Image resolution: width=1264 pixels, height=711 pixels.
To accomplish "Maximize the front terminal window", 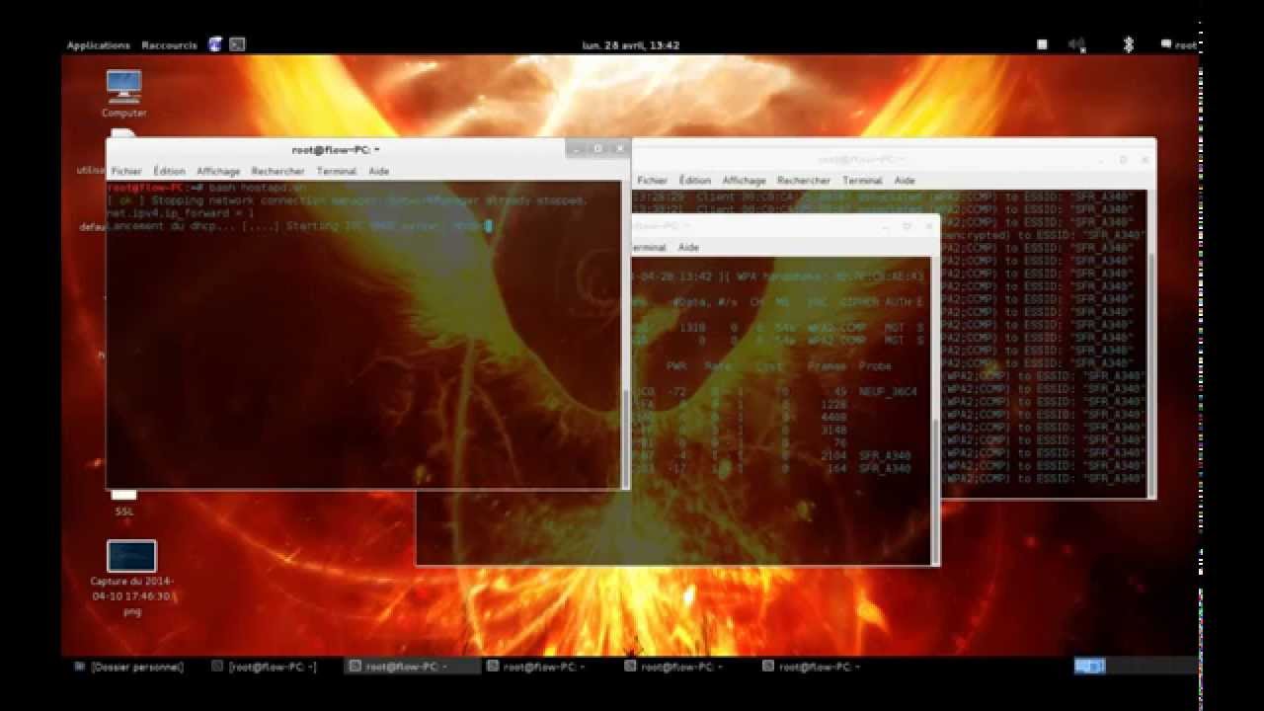I will [598, 149].
